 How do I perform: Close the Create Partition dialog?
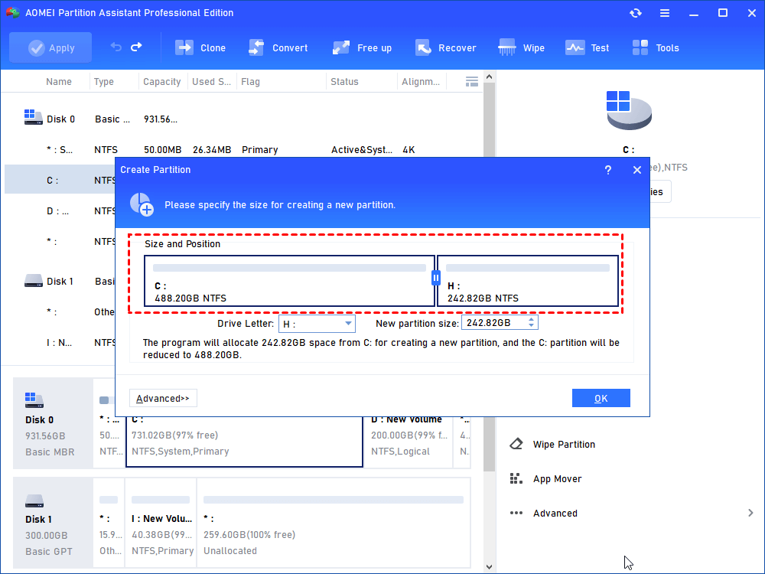637,170
